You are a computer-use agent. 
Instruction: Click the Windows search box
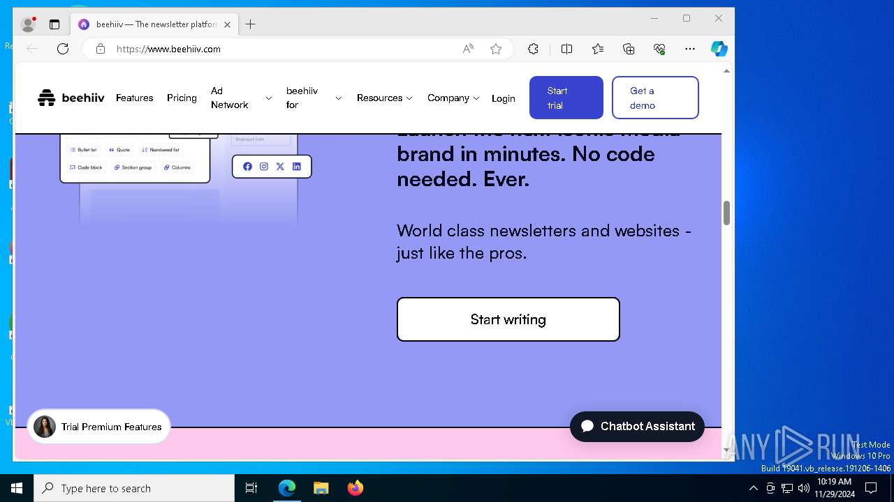click(134, 488)
